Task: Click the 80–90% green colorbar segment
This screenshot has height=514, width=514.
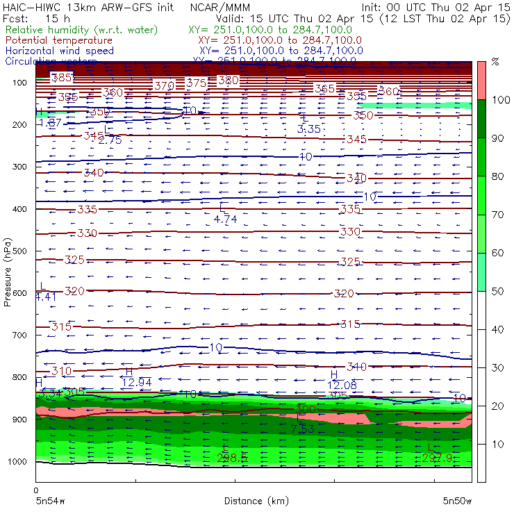Action: [481, 157]
